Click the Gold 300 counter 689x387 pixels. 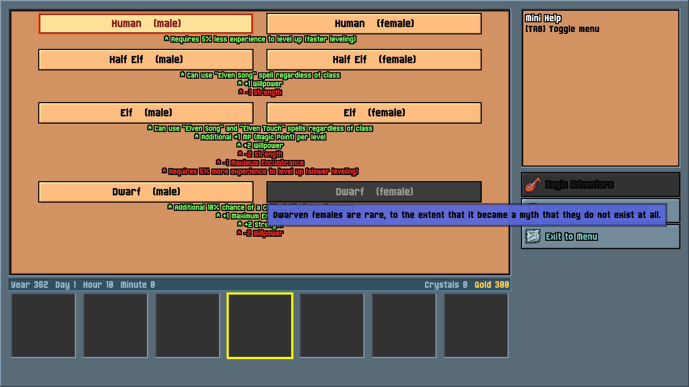[492, 285]
